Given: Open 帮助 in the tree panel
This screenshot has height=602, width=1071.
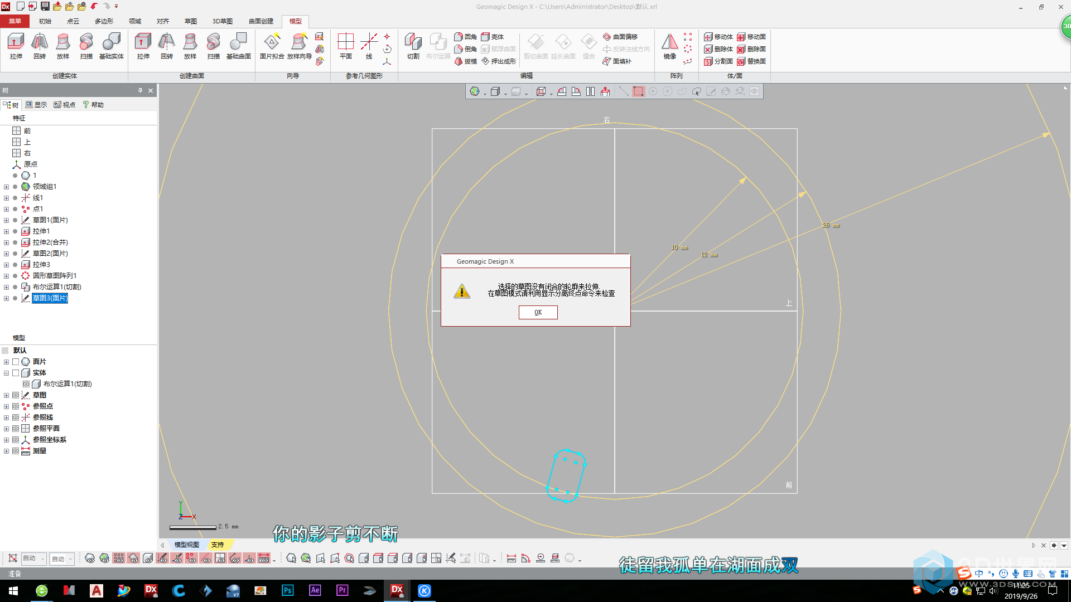Looking at the screenshot, I should [x=93, y=105].
